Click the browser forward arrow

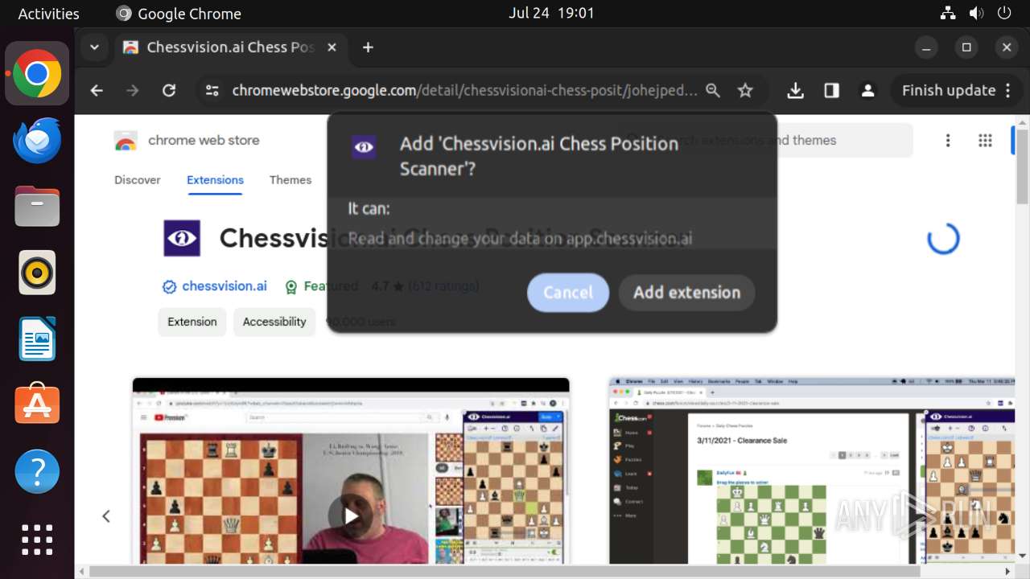[133, 91]
